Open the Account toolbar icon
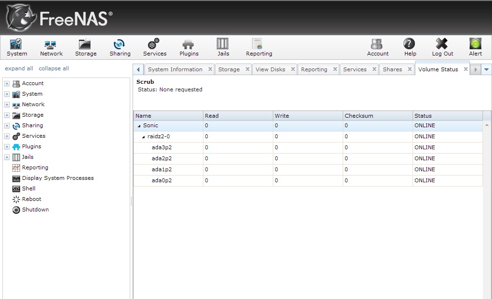492x299 pixels. (378, 47)
